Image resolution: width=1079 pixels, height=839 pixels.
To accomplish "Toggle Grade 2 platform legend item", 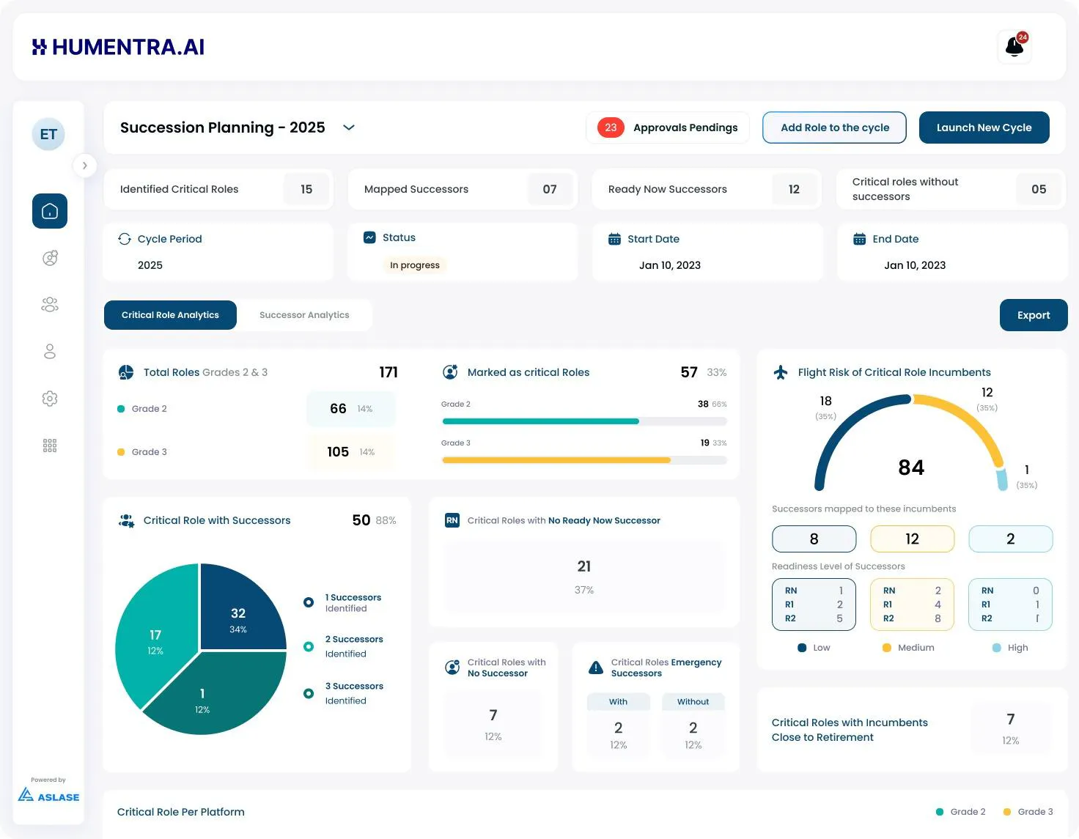I will coord(961,812).
